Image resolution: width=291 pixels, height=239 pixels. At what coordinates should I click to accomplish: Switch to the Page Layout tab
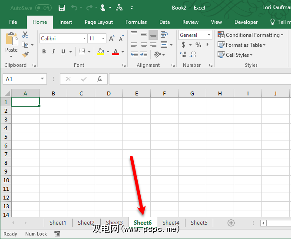99,22
